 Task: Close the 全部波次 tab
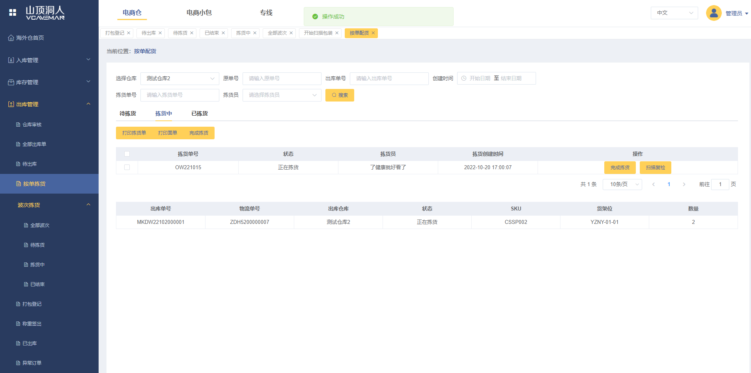(x=291, y=33)
